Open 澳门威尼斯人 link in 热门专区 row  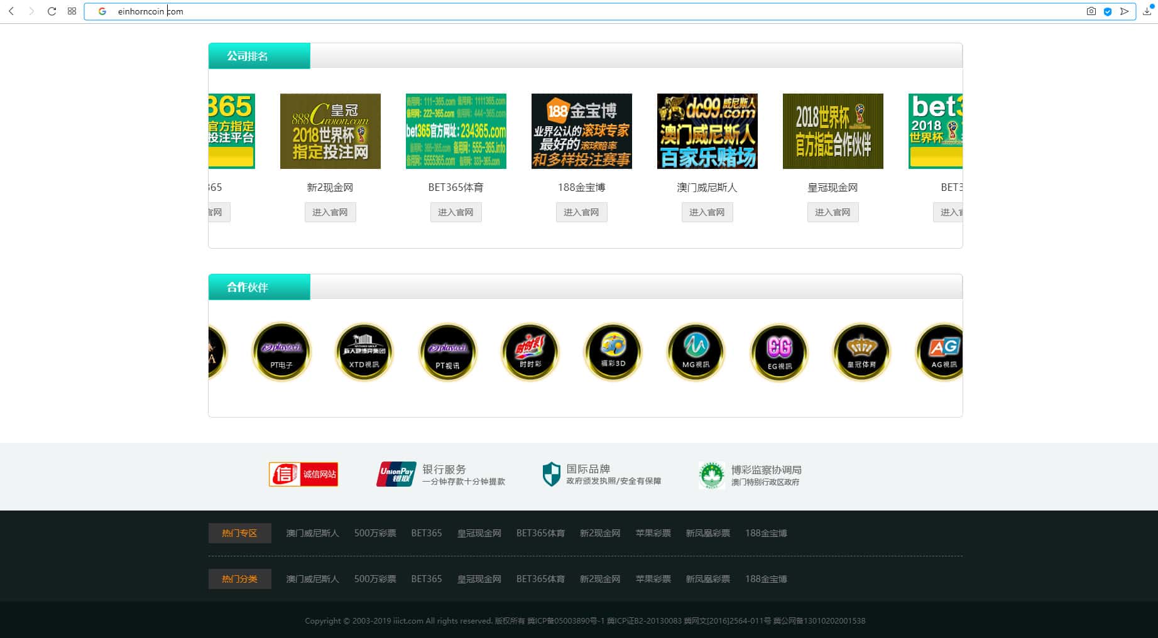[313, 533]
